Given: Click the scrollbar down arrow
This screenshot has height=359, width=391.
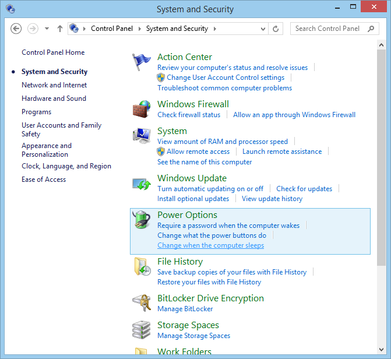Looking at the screenshot, I should tap(381, 350).
